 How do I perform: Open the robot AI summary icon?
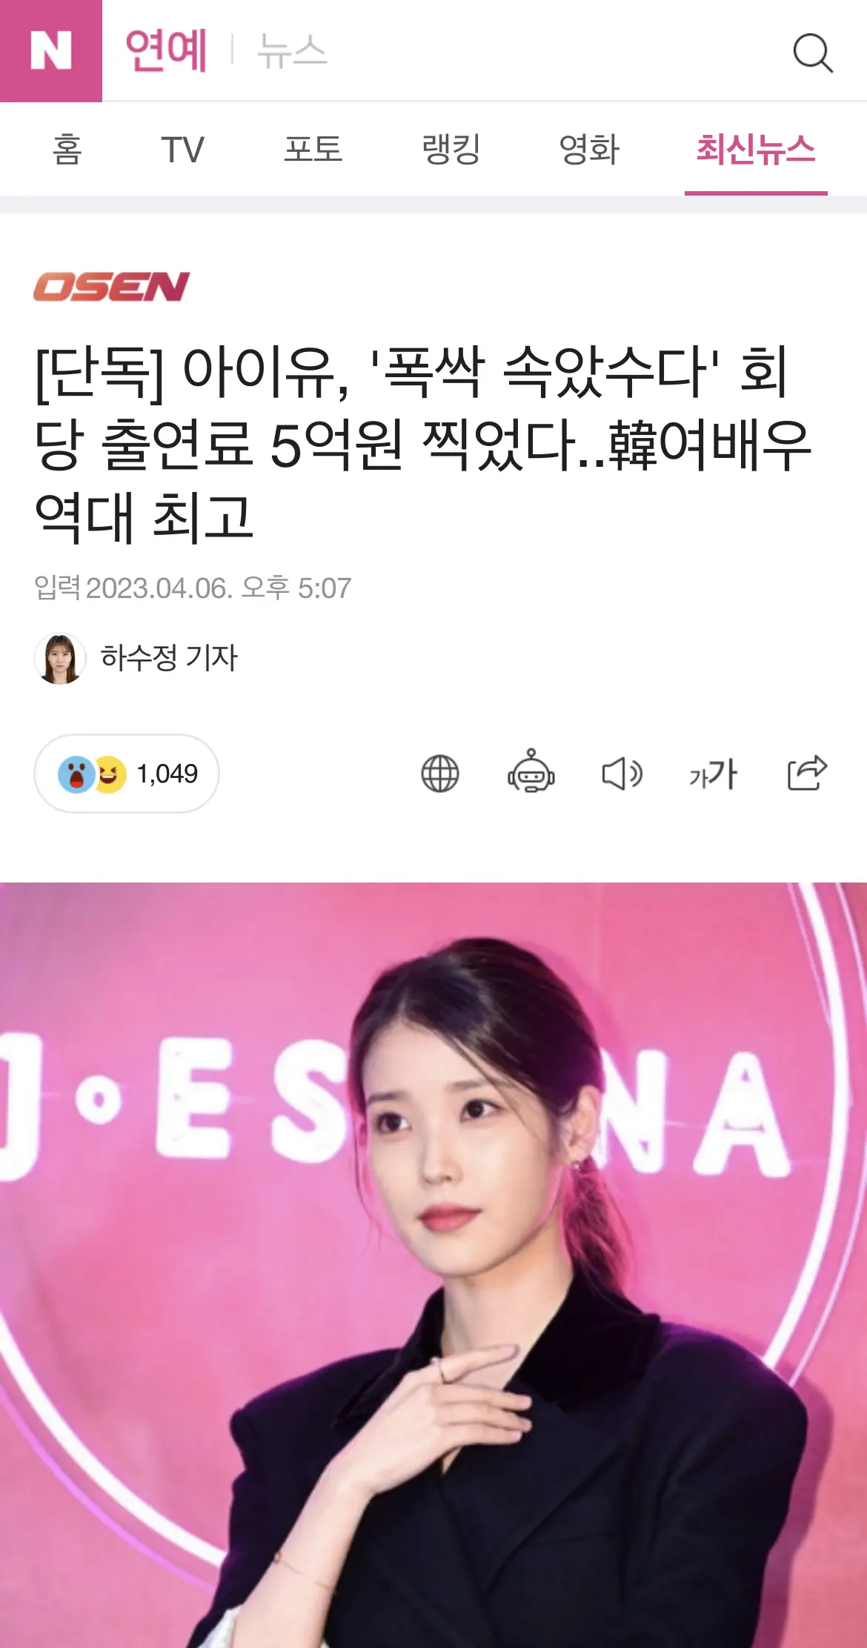pos(531,771)
